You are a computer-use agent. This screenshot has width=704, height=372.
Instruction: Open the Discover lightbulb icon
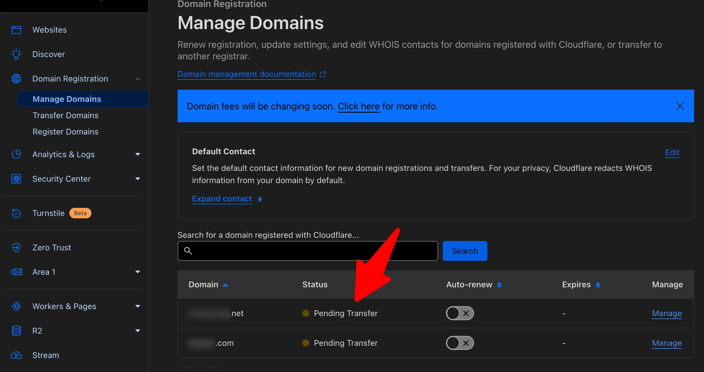coord(16,54)
